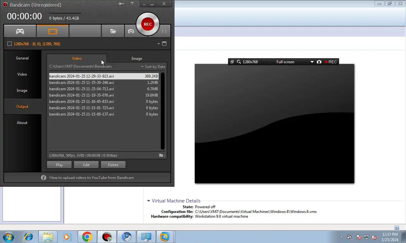Open control panel style taskbar app

(146, 237)
